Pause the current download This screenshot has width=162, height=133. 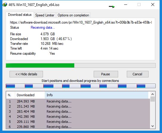coord(106,74)
